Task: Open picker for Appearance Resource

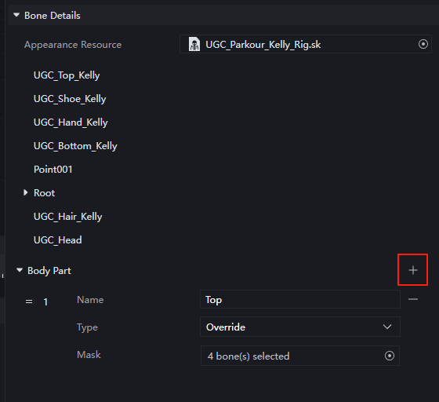Action: point(423,44)
